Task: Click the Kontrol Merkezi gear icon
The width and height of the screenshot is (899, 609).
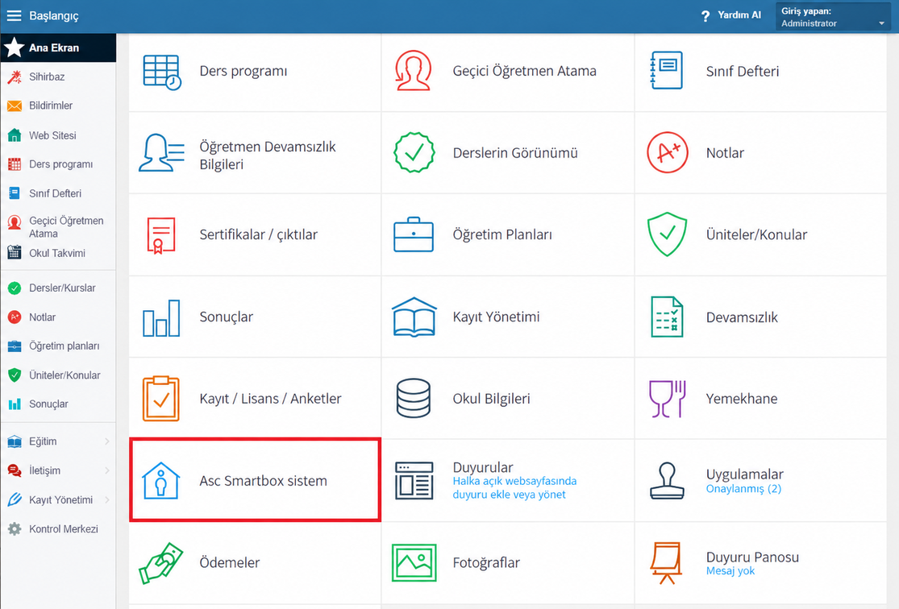Action: tap(15, 528)
